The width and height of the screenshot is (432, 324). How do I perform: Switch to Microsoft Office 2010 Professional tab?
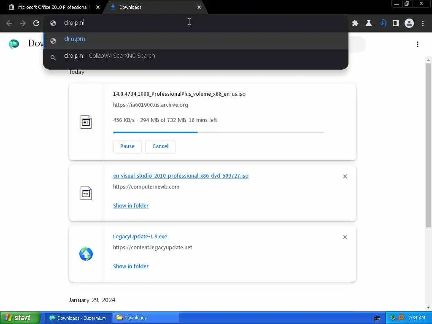coord(52,8)
